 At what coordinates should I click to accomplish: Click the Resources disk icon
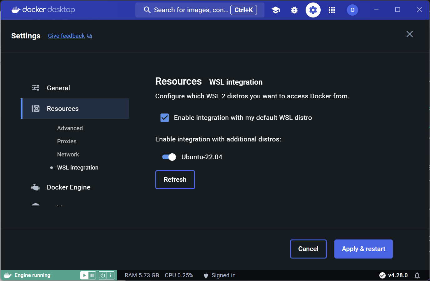point(36,109)
